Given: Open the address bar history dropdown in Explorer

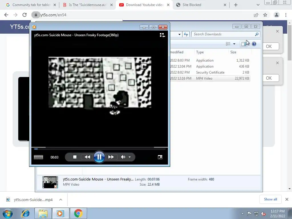Looking at the screenshot, I should pos(179,34).
